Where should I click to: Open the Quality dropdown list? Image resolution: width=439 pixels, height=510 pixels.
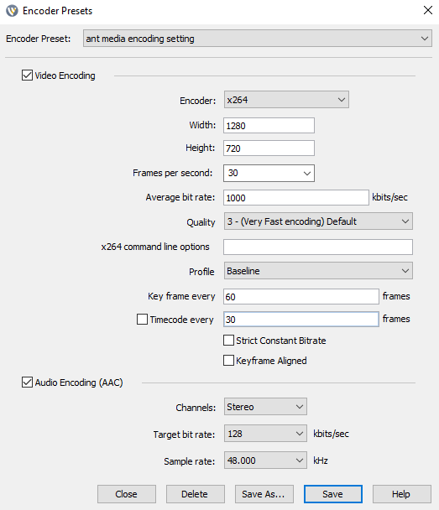[318, 221]
